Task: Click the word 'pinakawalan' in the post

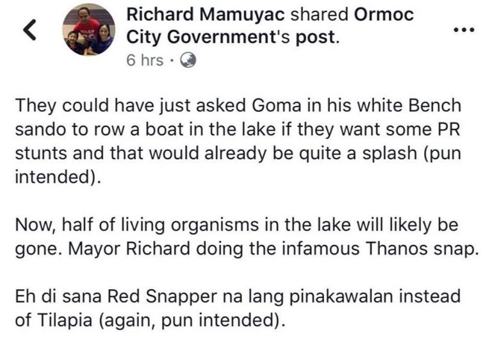Action: pos(341,297)
